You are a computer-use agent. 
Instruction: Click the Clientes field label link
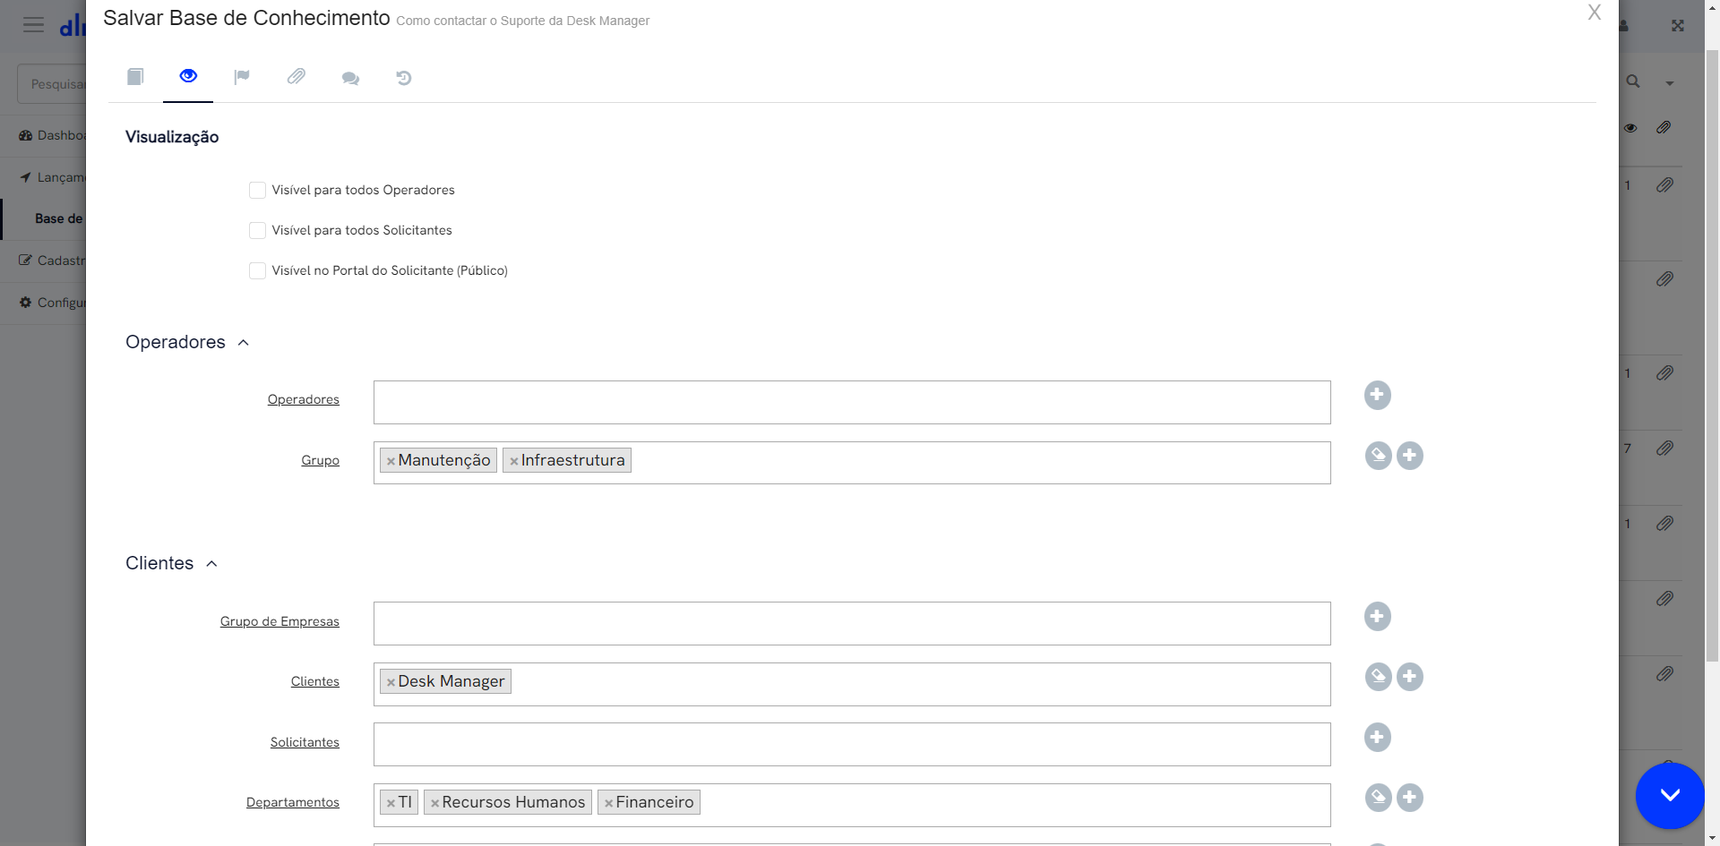tap(315, 681)
